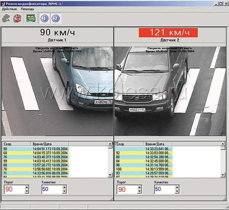This screenshot has height=210, width=229.
Task: Open the Помощь menu
Action: coord(27,8)
